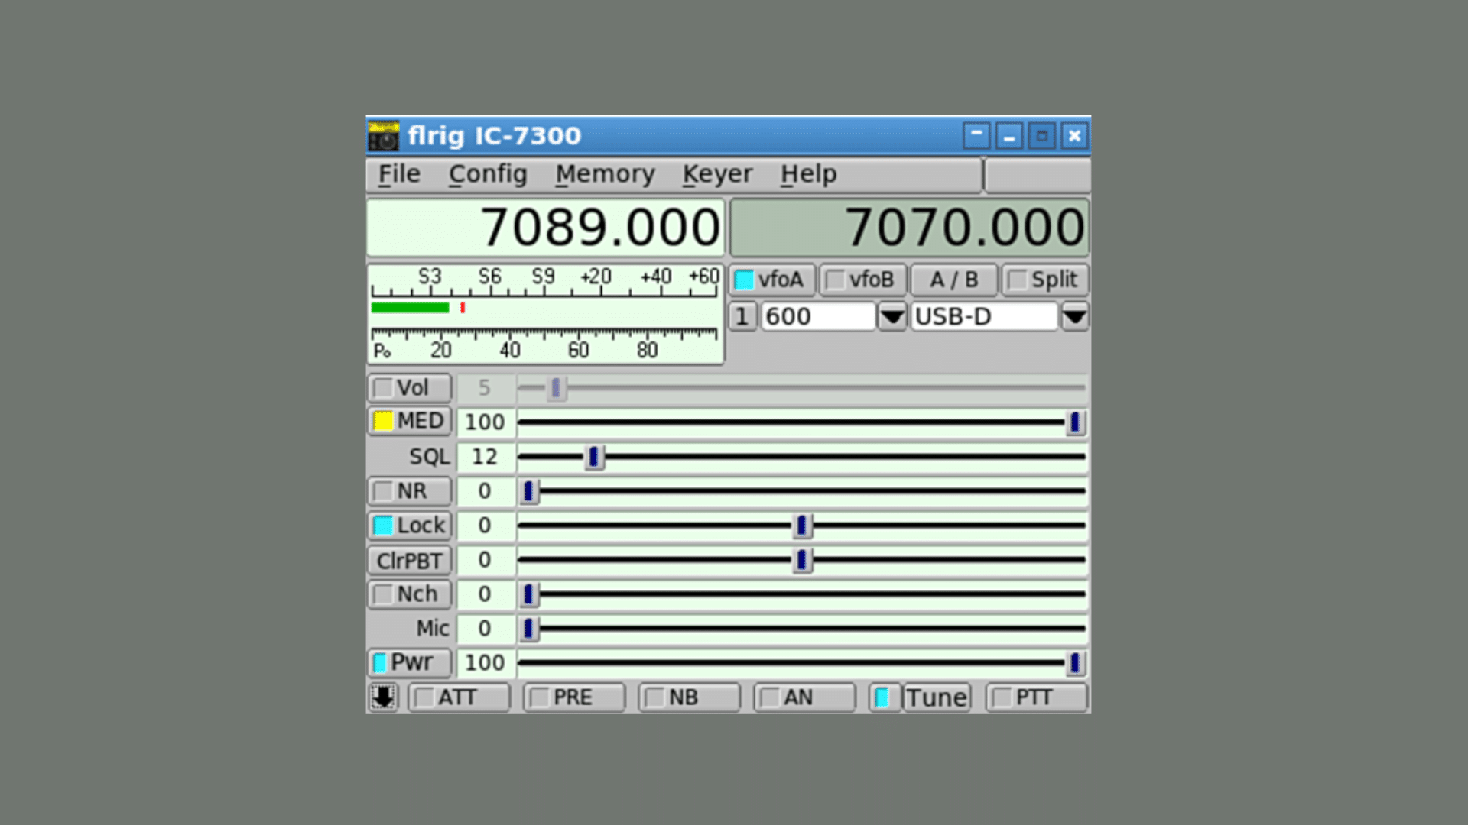This screenshot has width=1468, height=825.
Task: Click the 7070.000 vfoB frequency display
Action: (910, 228)
